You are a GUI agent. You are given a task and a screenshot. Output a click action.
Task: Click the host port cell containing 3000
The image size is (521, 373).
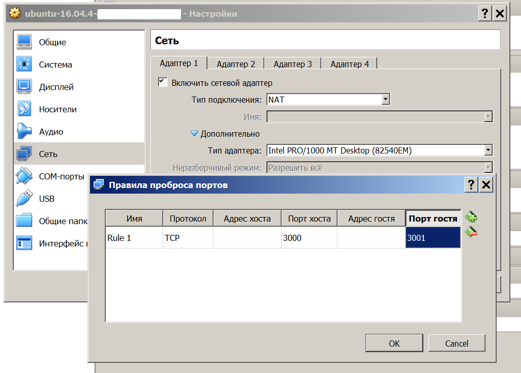click(309, 238)
